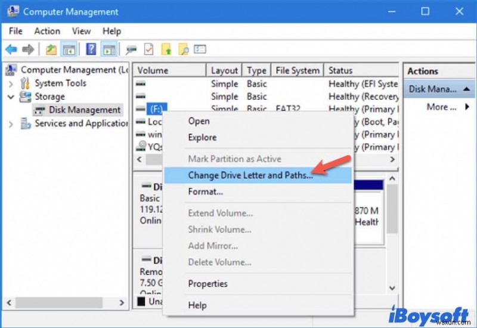The height and width of the screenshot is (328, 477).
Task: Toggle Show/Hide Console Tree toolbar icon
Action: click(69, 49)
